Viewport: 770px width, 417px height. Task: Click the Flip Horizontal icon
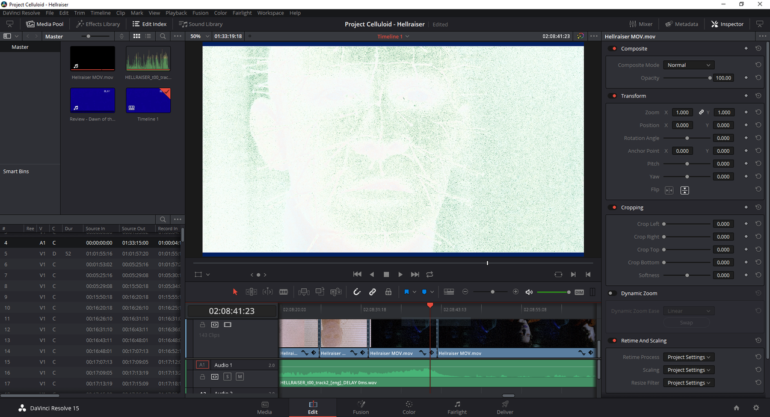pos(669,190)
